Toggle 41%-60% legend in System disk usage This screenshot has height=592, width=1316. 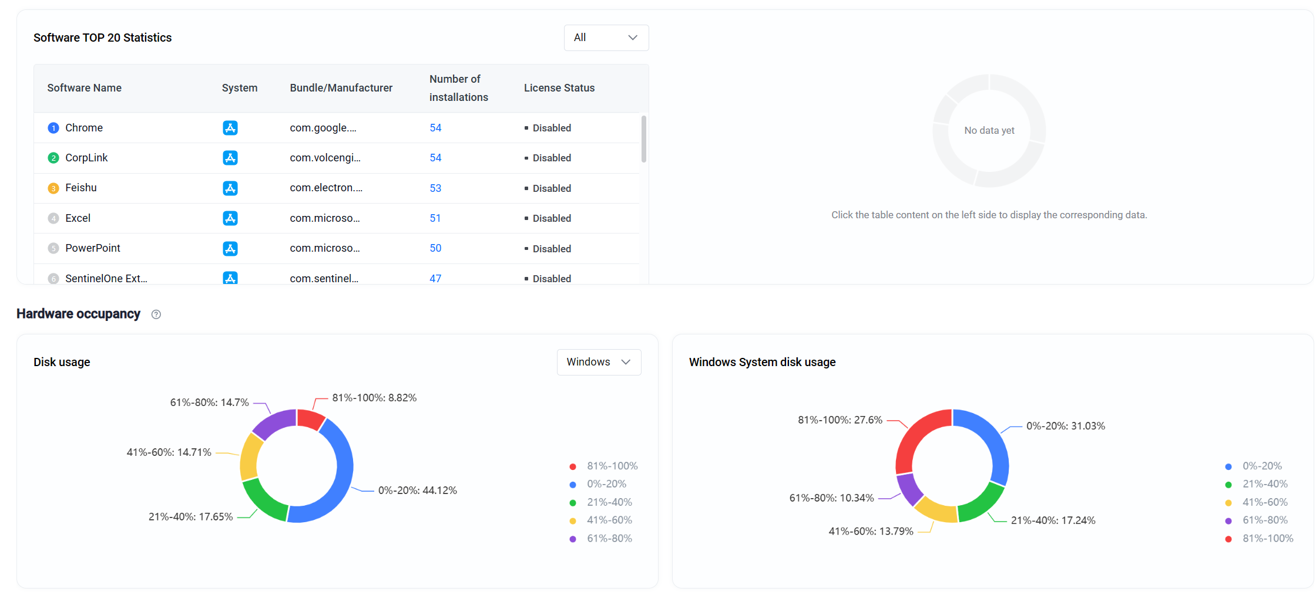(x=1257, y=502)
